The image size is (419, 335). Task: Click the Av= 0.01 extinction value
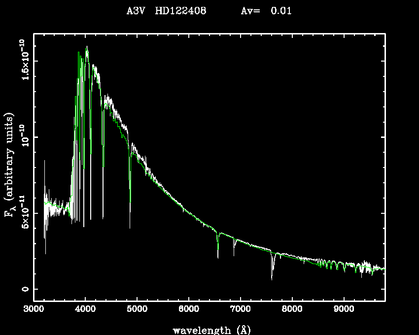click(266, 11)
